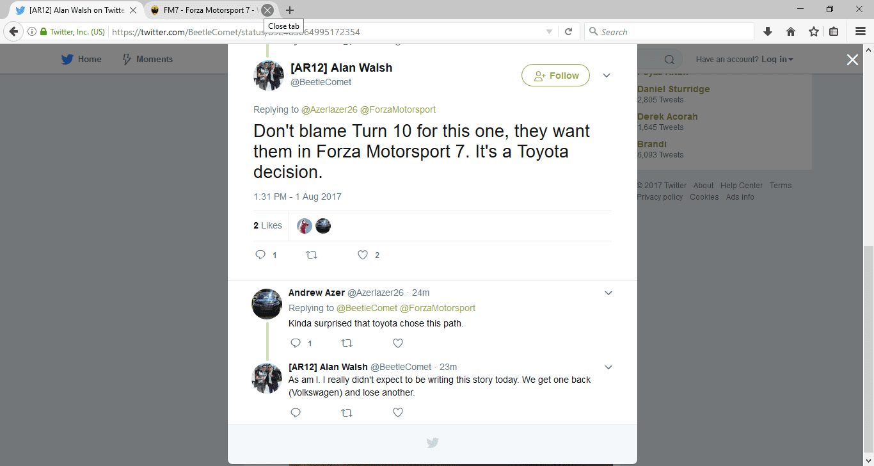The image size is (874, 466).
Task: Open a new tab with plus button
Action: click(x=290, y=10)
